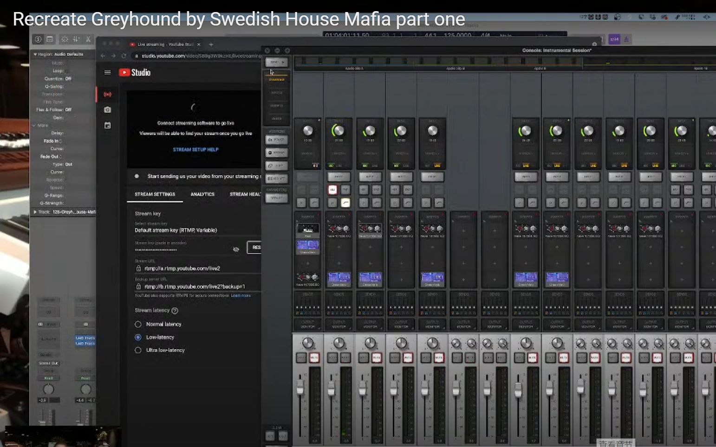Select Ultra low-latency radio button

coord(138,350)
